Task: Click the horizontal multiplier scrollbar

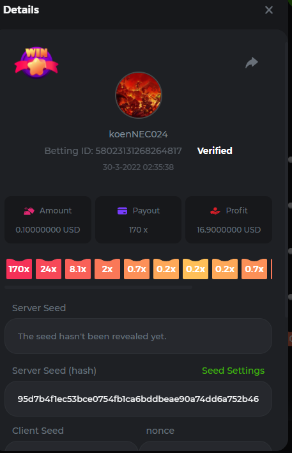Action: pyautogui.click(x=98, y=287)
